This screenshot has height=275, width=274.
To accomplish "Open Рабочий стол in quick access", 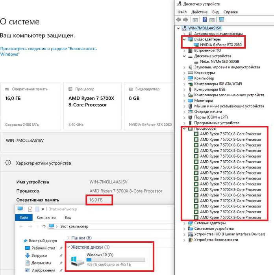I will [x=43, y=248].
